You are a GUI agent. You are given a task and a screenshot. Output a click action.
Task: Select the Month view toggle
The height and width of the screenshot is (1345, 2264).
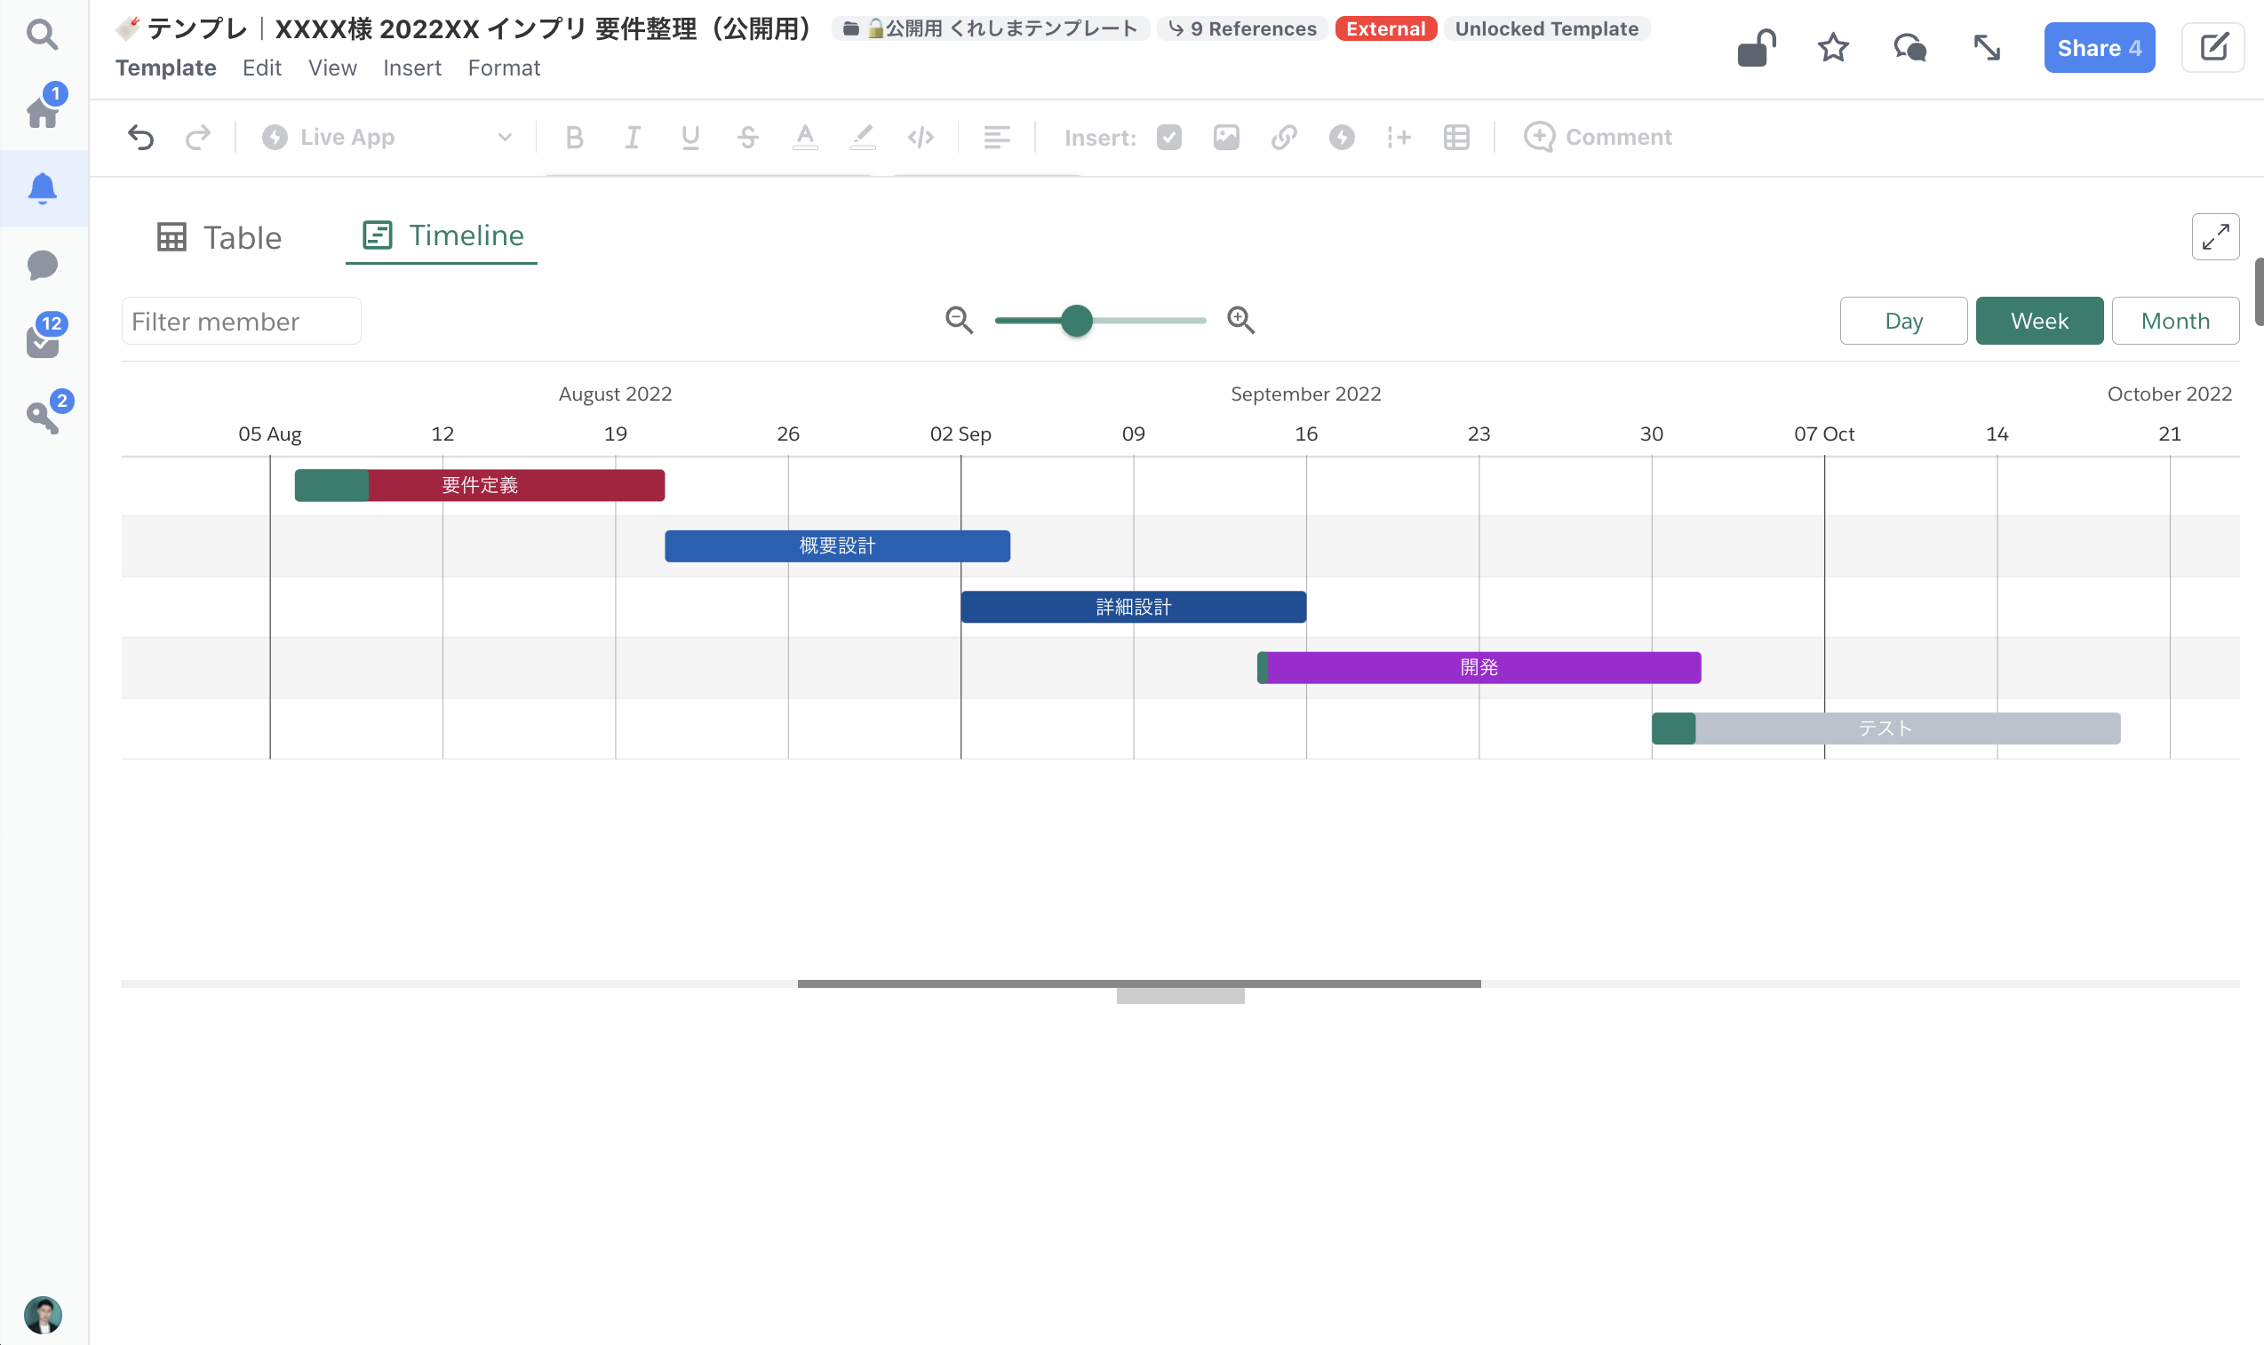click(x=2174, y=321)
